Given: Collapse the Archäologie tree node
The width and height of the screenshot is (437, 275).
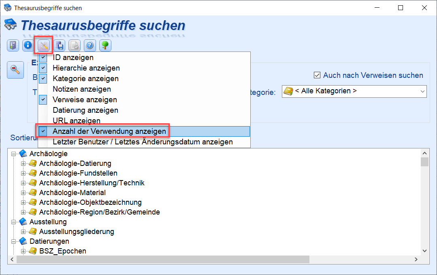Looking at the screenshot, I should pos(13,154).
